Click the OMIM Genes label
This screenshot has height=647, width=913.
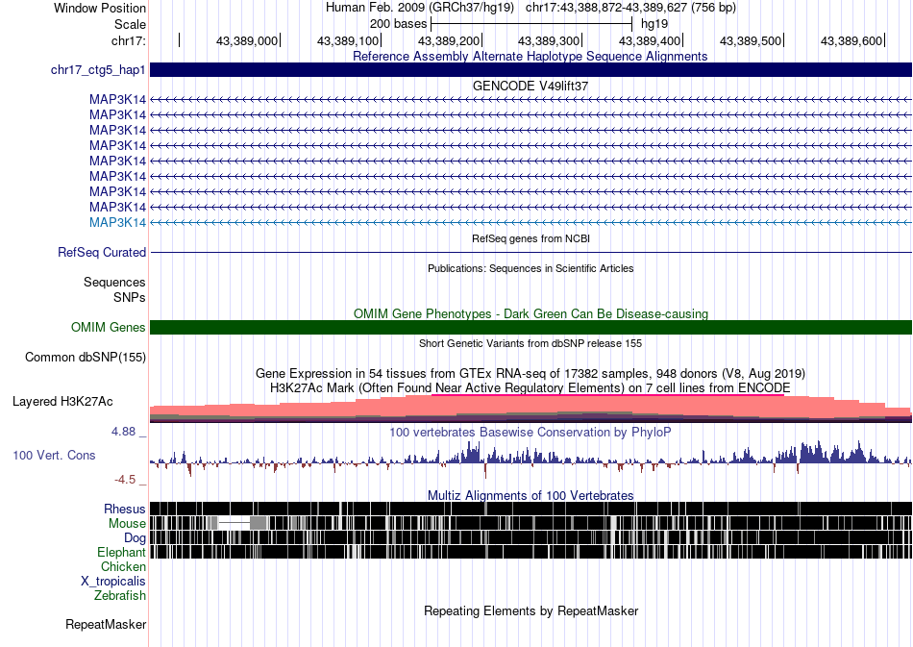[x=108, y=327]
